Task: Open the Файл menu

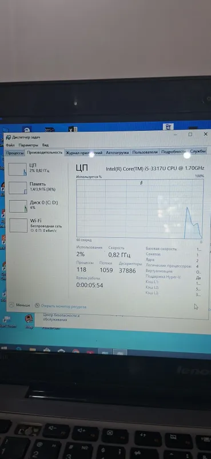Action: (10, 145)
